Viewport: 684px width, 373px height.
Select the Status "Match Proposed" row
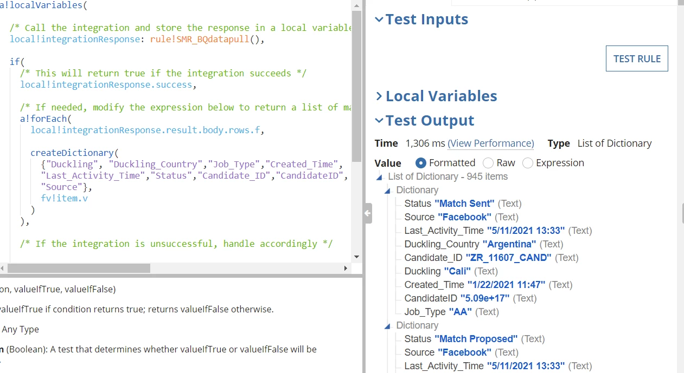coord(475,339)
